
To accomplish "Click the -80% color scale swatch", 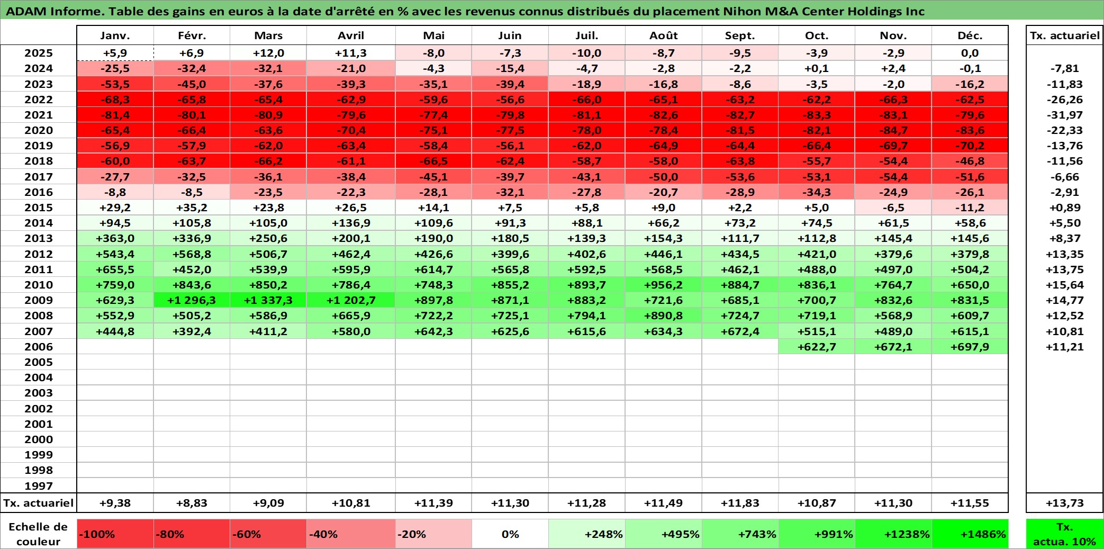I will [x=192, y=534].
